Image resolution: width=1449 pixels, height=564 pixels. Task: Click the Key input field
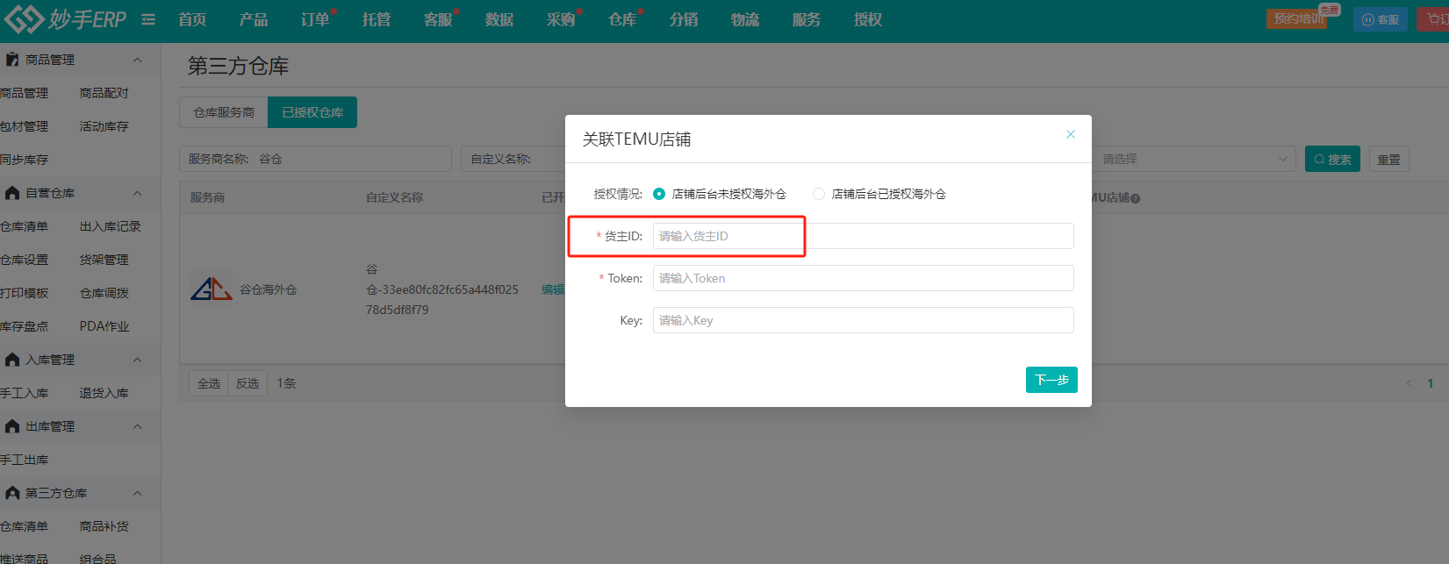click(x=864, y=320)
